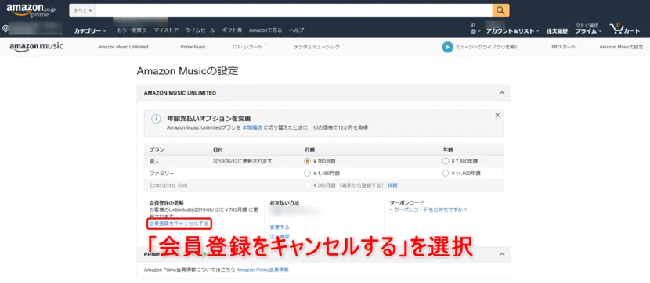The image size is (650, 283).
Task: Click the music library play icon
Action: [x=447, y=47]
